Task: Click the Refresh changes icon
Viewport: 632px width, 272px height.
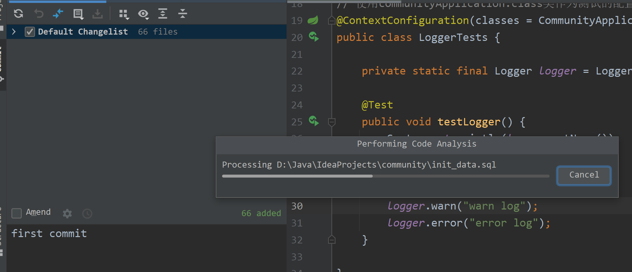Action: pyautogui.click(x=19, y=14)
